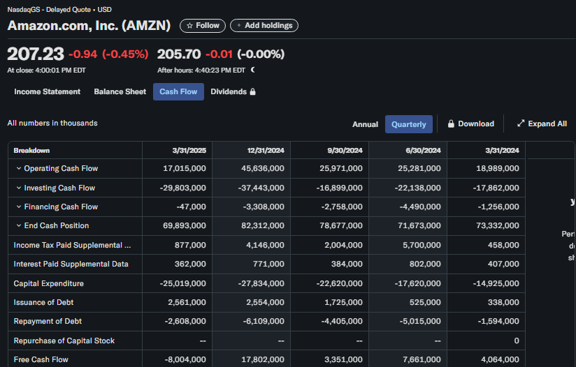Open the Dividends tab

coord(233,91)
